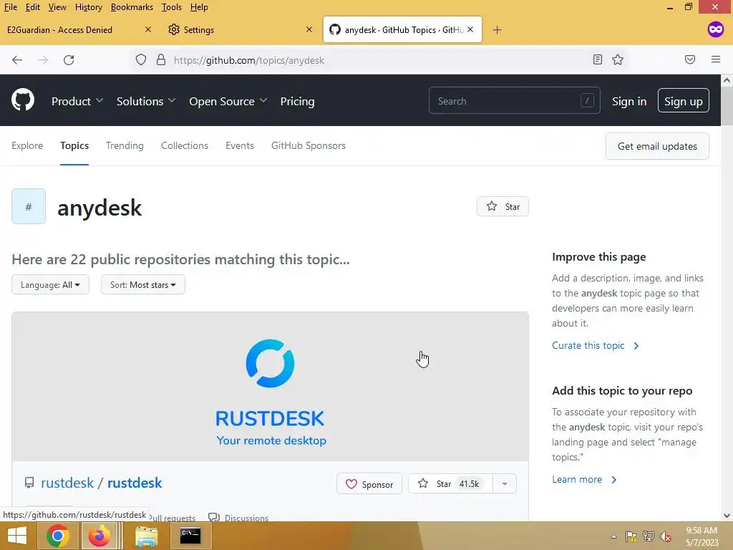Viewport: 733px width, 550px height.
Task: Click the repository icon beside rustdesk
Action: [29, 483]
